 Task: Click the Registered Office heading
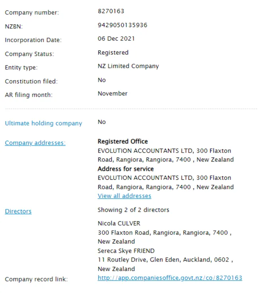pyautogui.click(x=123, y=142)
